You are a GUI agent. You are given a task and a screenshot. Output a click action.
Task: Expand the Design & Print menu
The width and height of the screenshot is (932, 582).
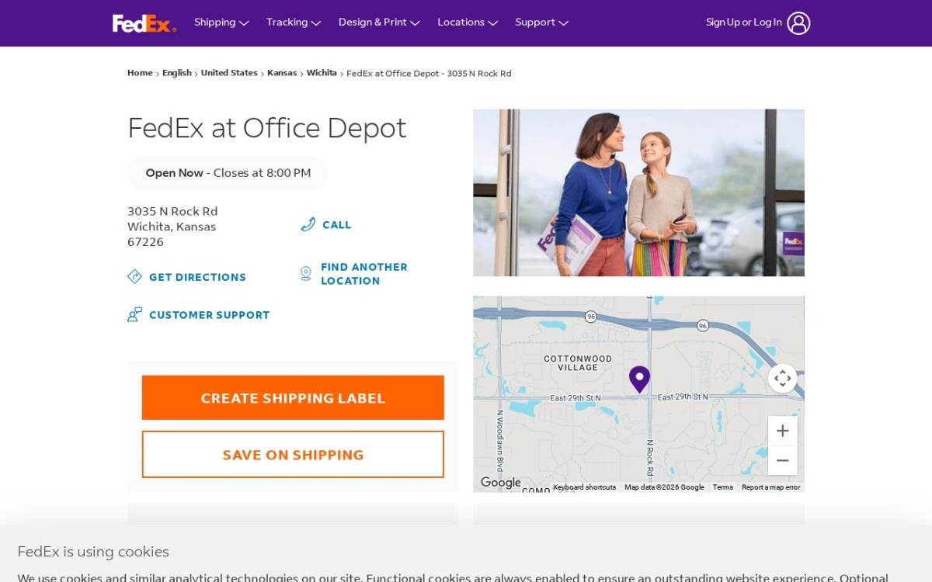pyautogui.click(x=379, y=23)
